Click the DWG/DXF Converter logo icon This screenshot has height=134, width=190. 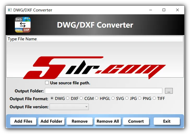coord(23,25)
